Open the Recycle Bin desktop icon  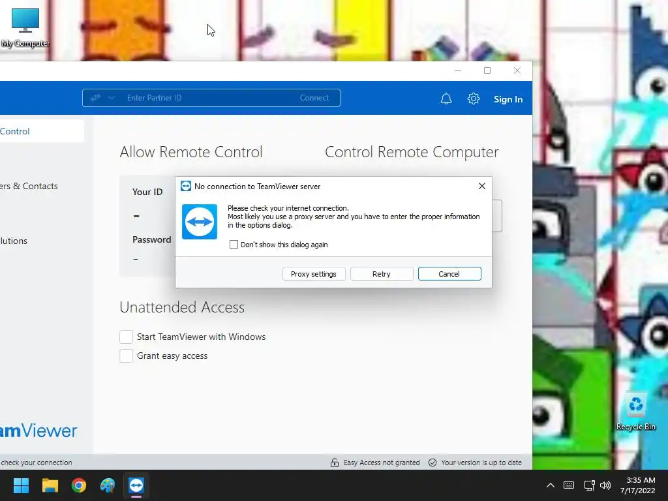[x=635, y=412]
